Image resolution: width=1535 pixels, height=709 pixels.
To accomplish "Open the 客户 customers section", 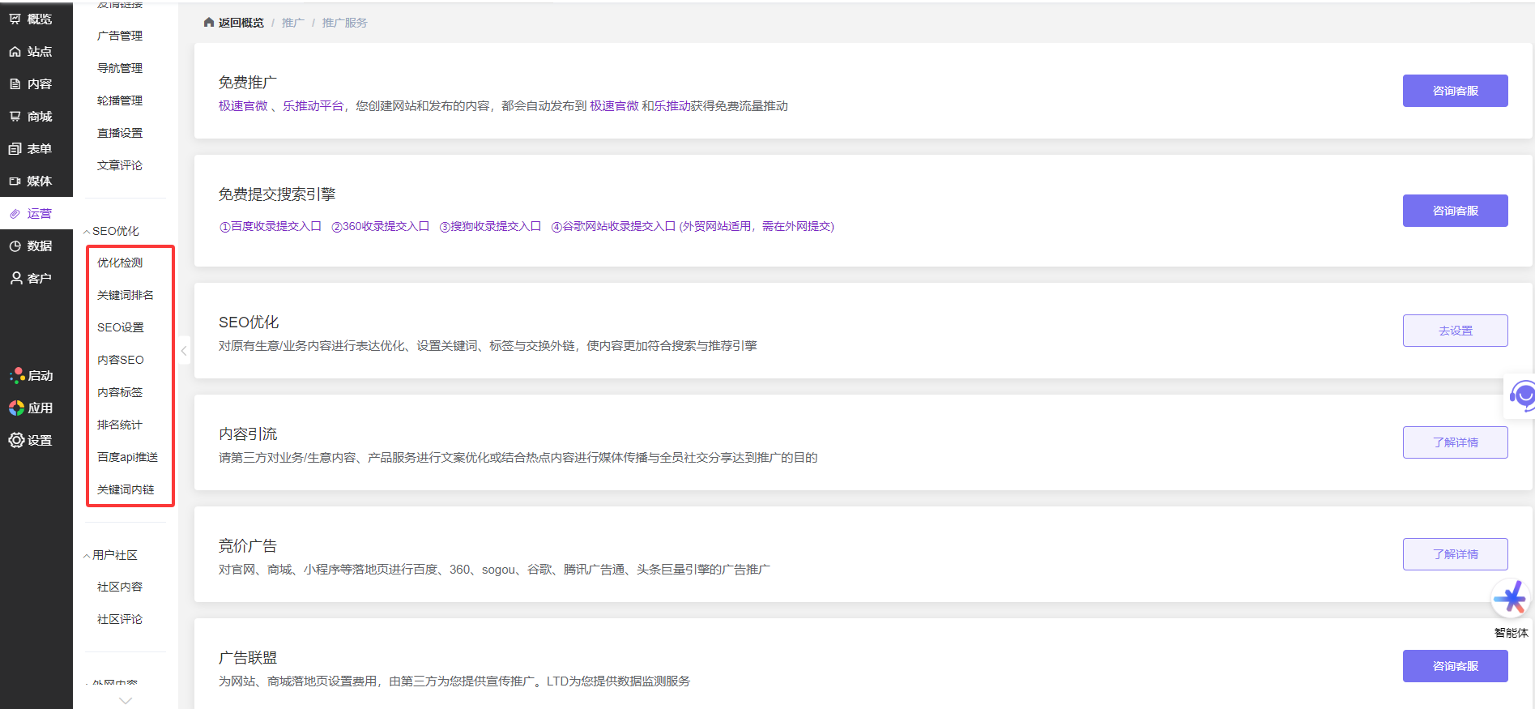I will [31, 278].
